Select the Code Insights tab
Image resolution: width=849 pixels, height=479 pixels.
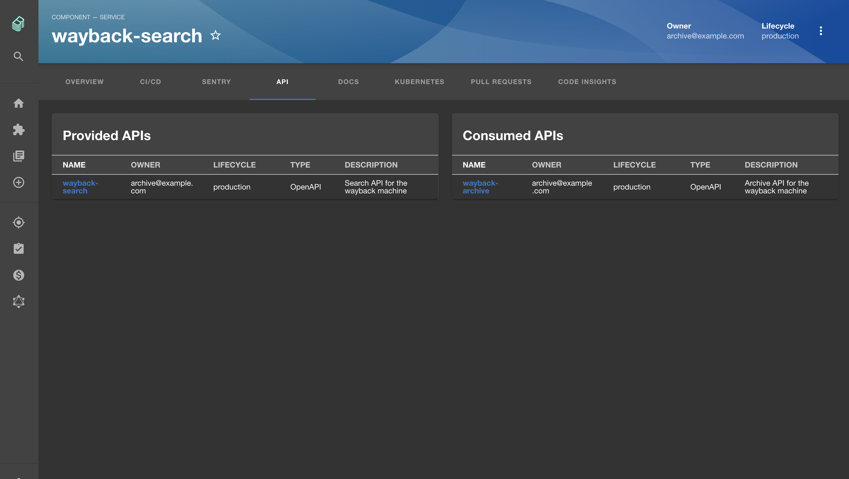[x=587, y=82]
